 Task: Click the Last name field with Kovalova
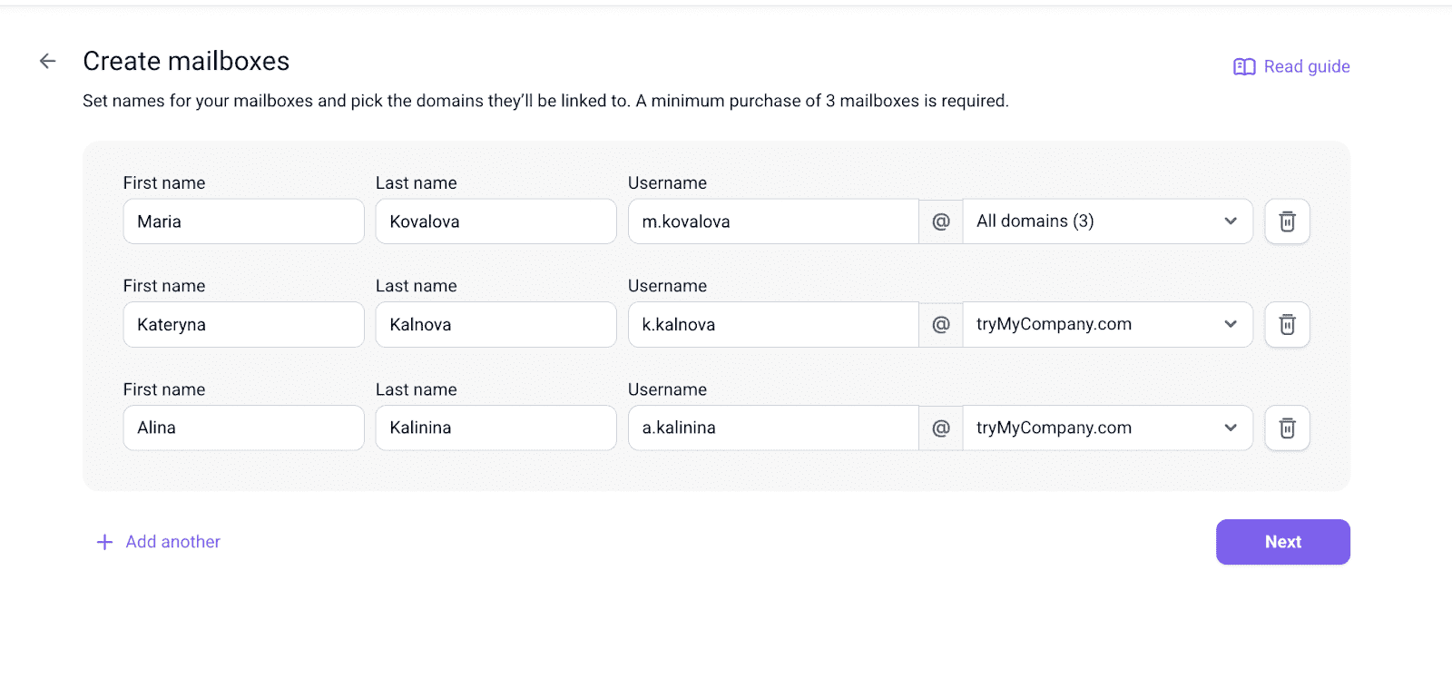[495, 221]
